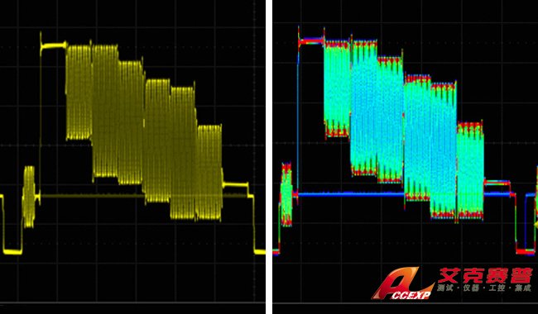Click the red sync bottom at far right
This screenshot has height=314, width=538.
[x=526, y=251]
